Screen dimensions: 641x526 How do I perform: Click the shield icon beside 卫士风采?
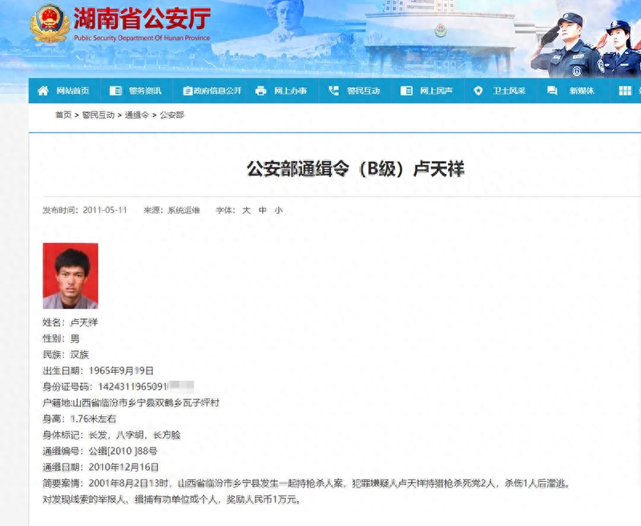coord(479,91)
